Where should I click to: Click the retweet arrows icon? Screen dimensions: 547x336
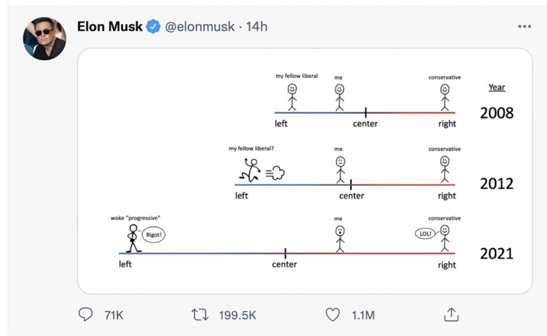click(x=200, y=315)
